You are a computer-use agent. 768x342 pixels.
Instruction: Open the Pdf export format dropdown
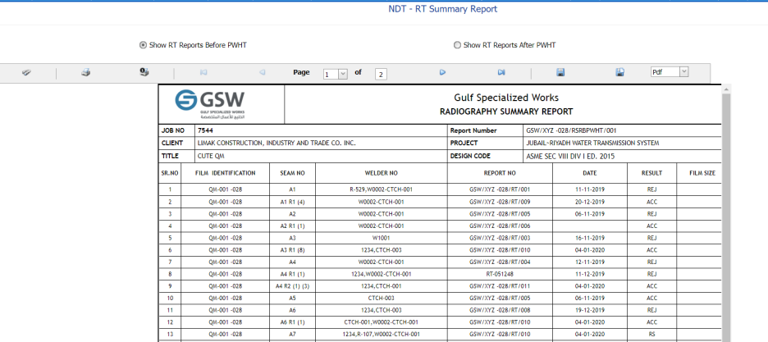click(670, 72)
